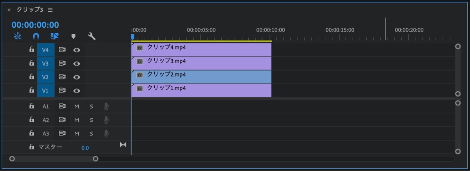Solo audio track A3

(91, 134)
